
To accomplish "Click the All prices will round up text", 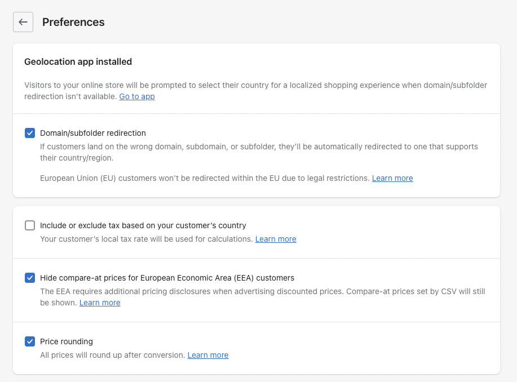I will [112, 355].
